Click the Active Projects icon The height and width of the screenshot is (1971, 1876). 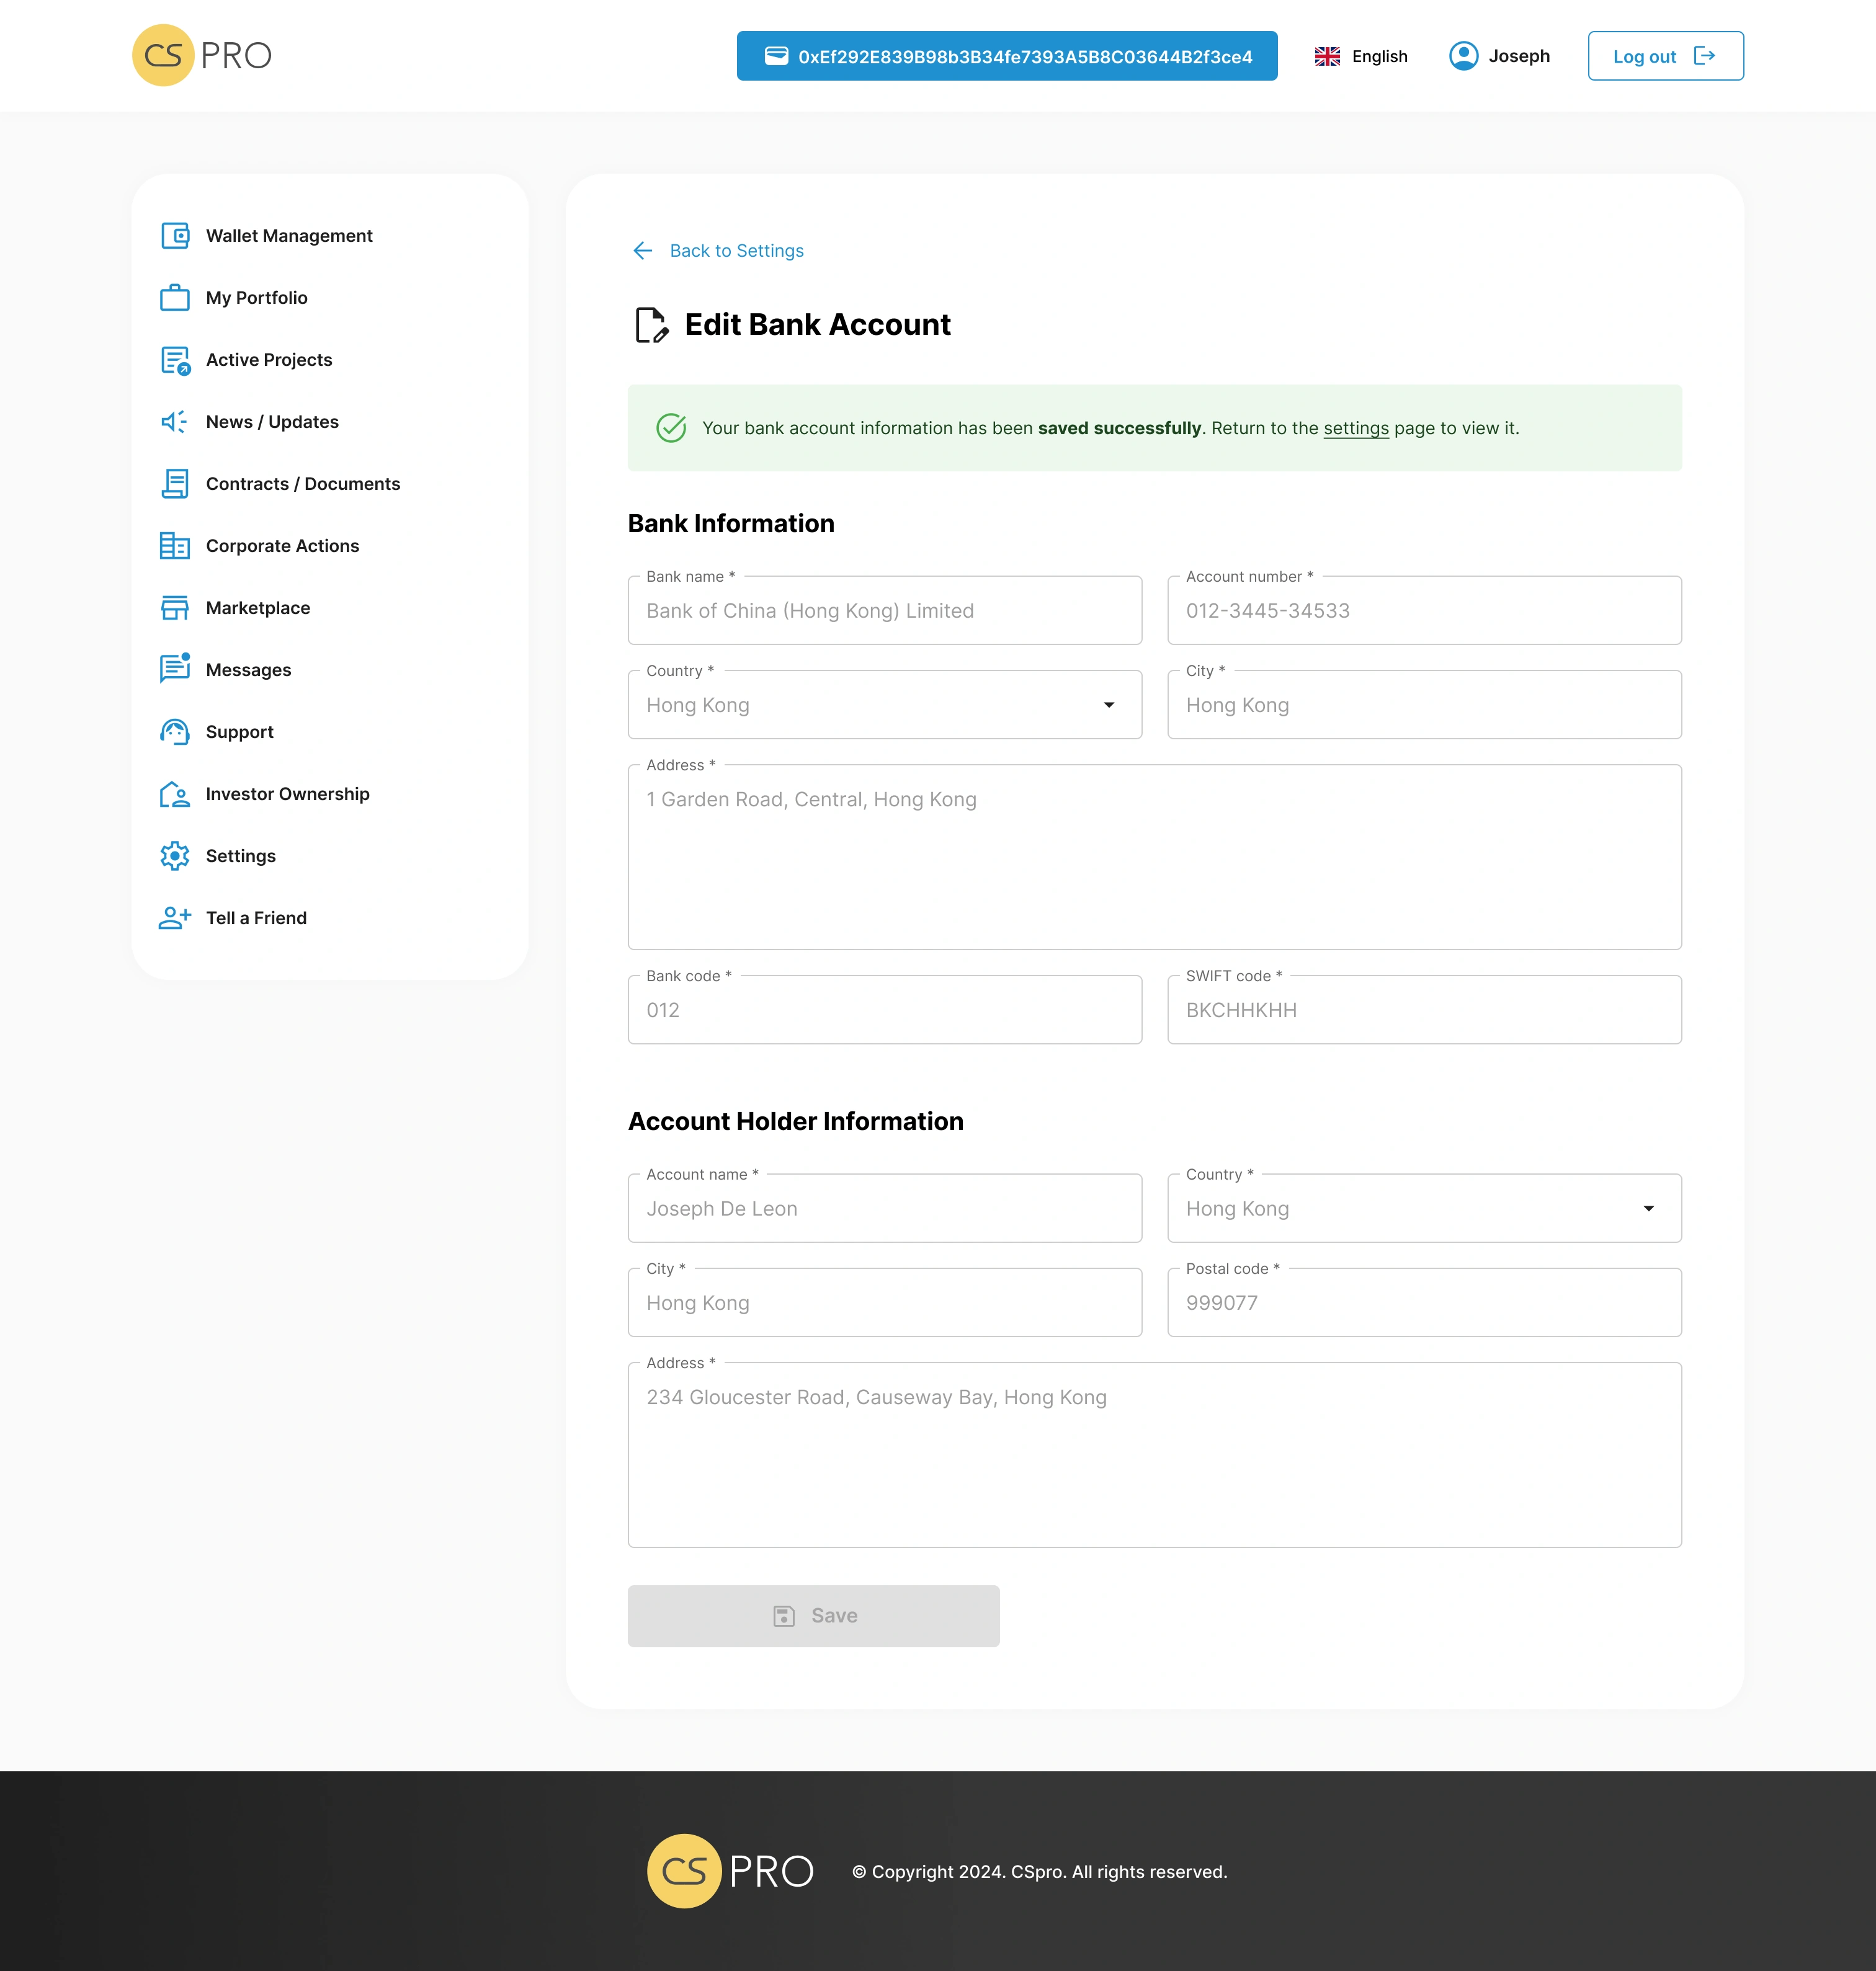click(x=175, y=360)
